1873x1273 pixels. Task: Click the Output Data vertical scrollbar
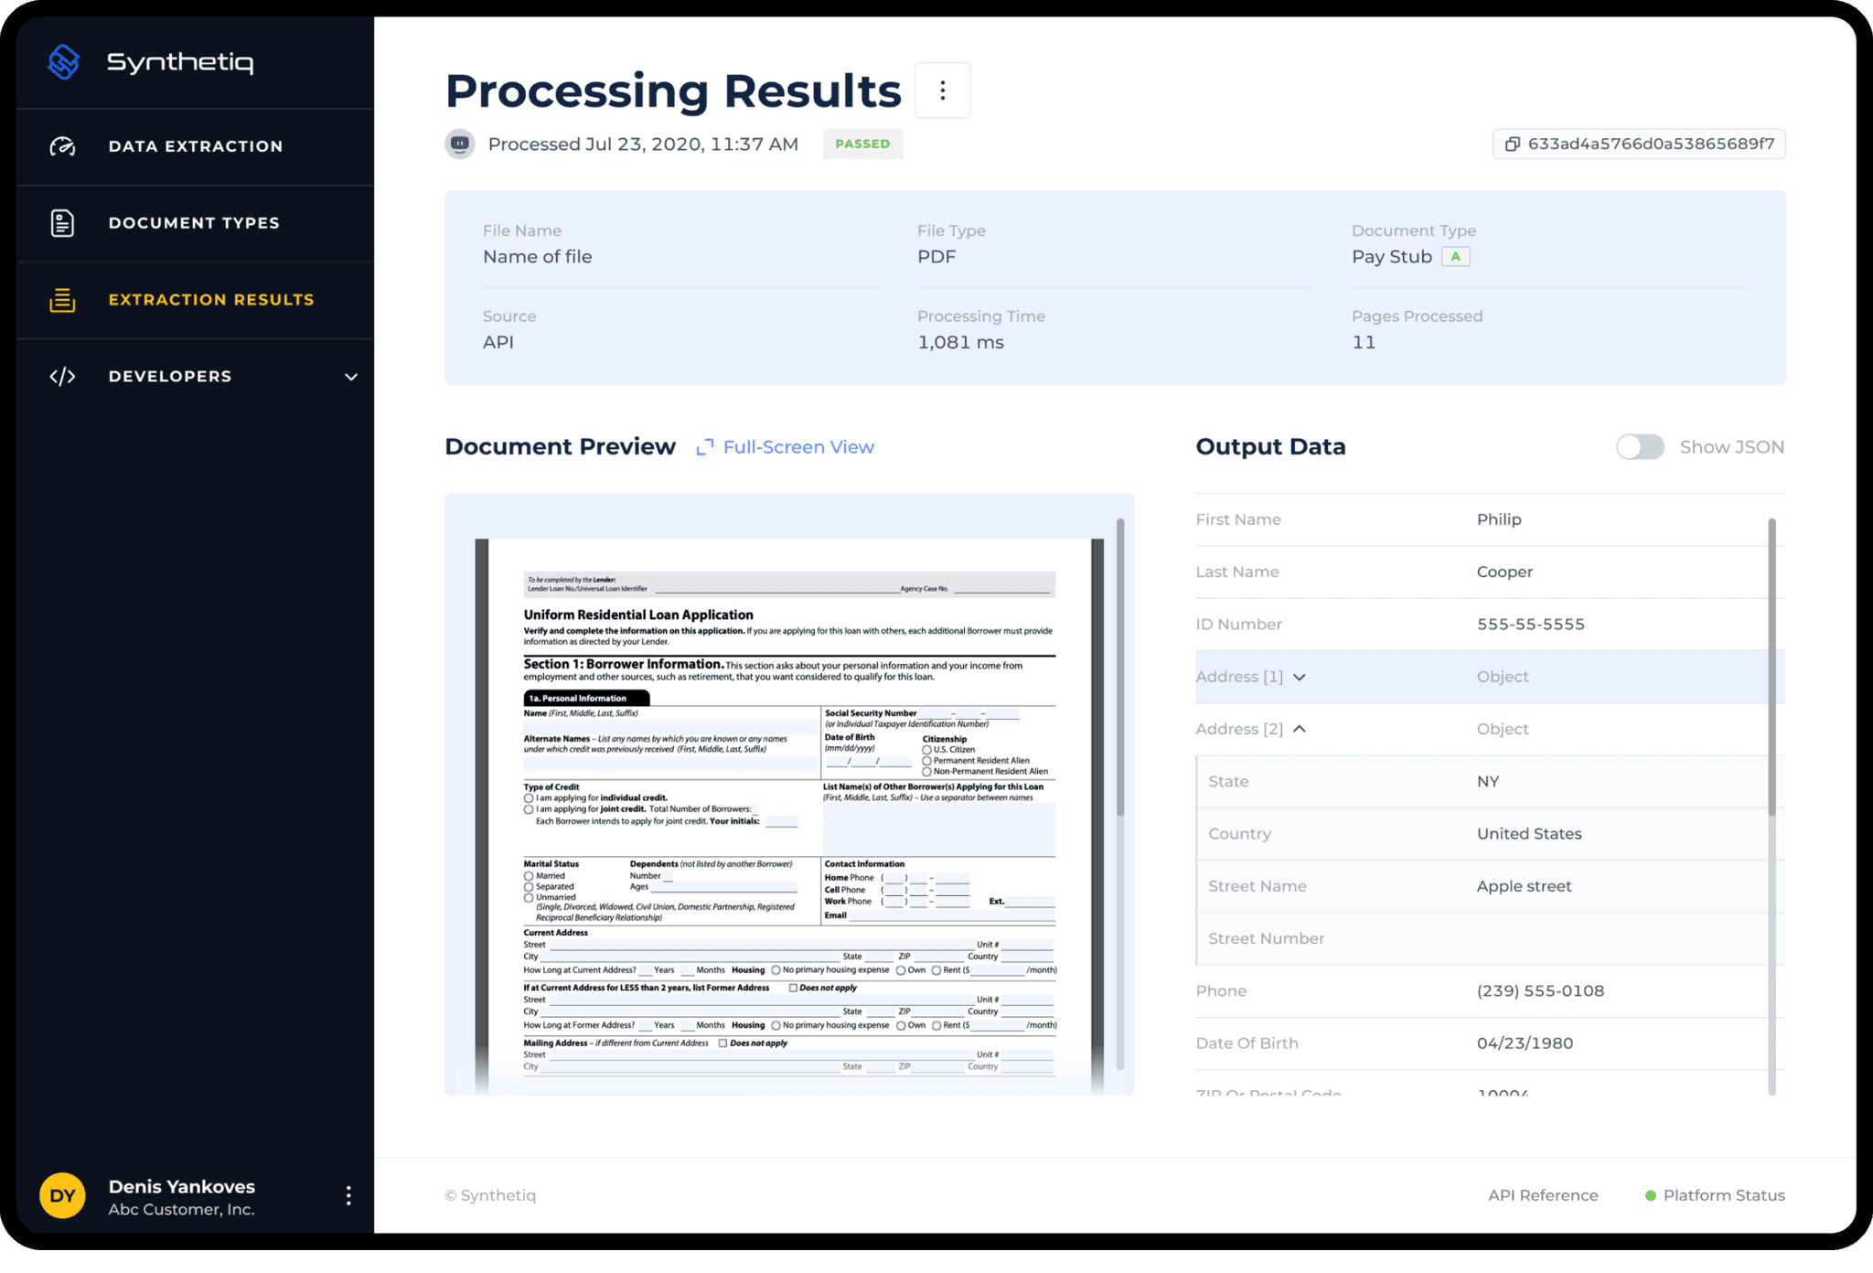coord(1771,668)
